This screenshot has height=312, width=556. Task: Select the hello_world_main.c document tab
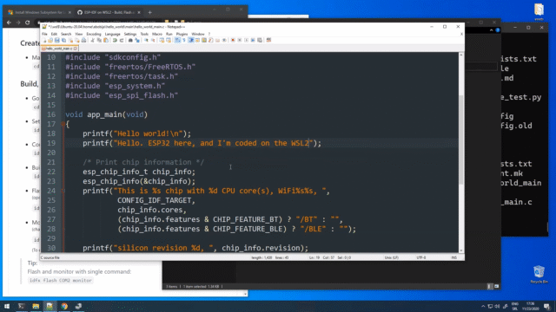click(x=59, y=49)
